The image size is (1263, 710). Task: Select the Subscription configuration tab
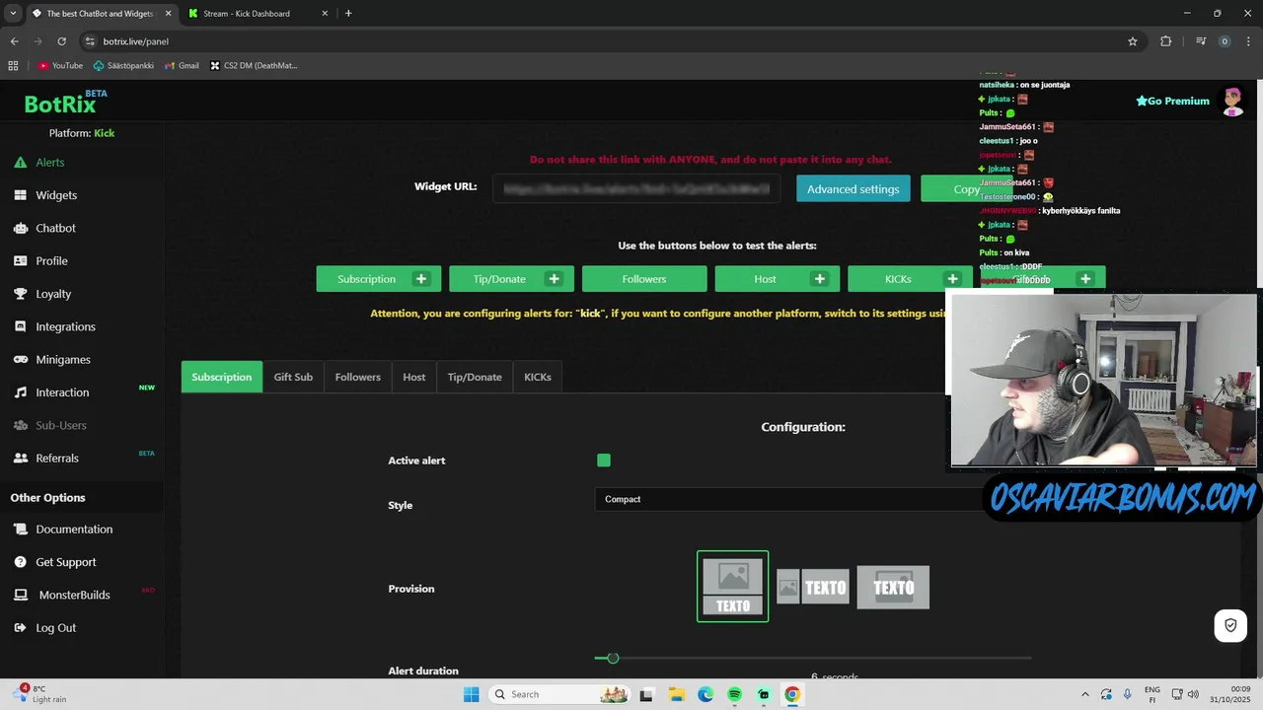pos(222,377)
